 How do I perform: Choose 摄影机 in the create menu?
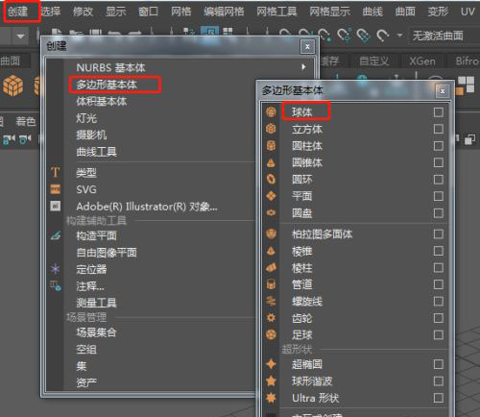[91, 135]
